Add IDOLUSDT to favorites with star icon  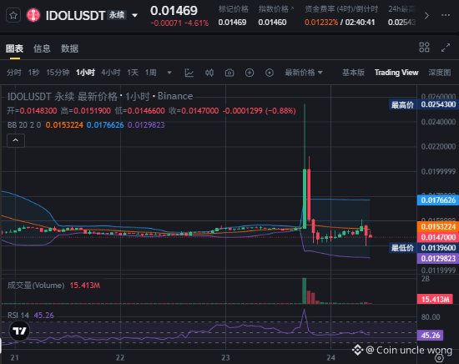coord(13,15)
